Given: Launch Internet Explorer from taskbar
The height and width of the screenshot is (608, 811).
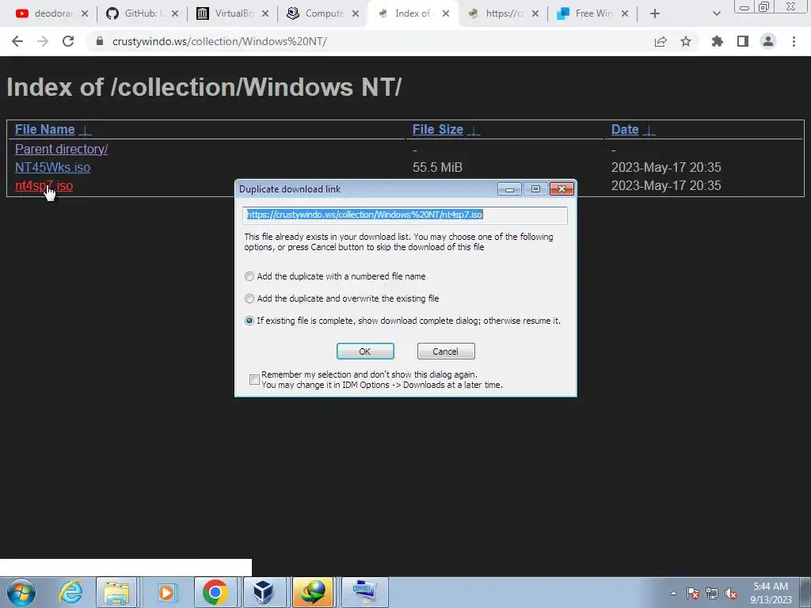Looking at the screenshot, I should coord(70,592).
